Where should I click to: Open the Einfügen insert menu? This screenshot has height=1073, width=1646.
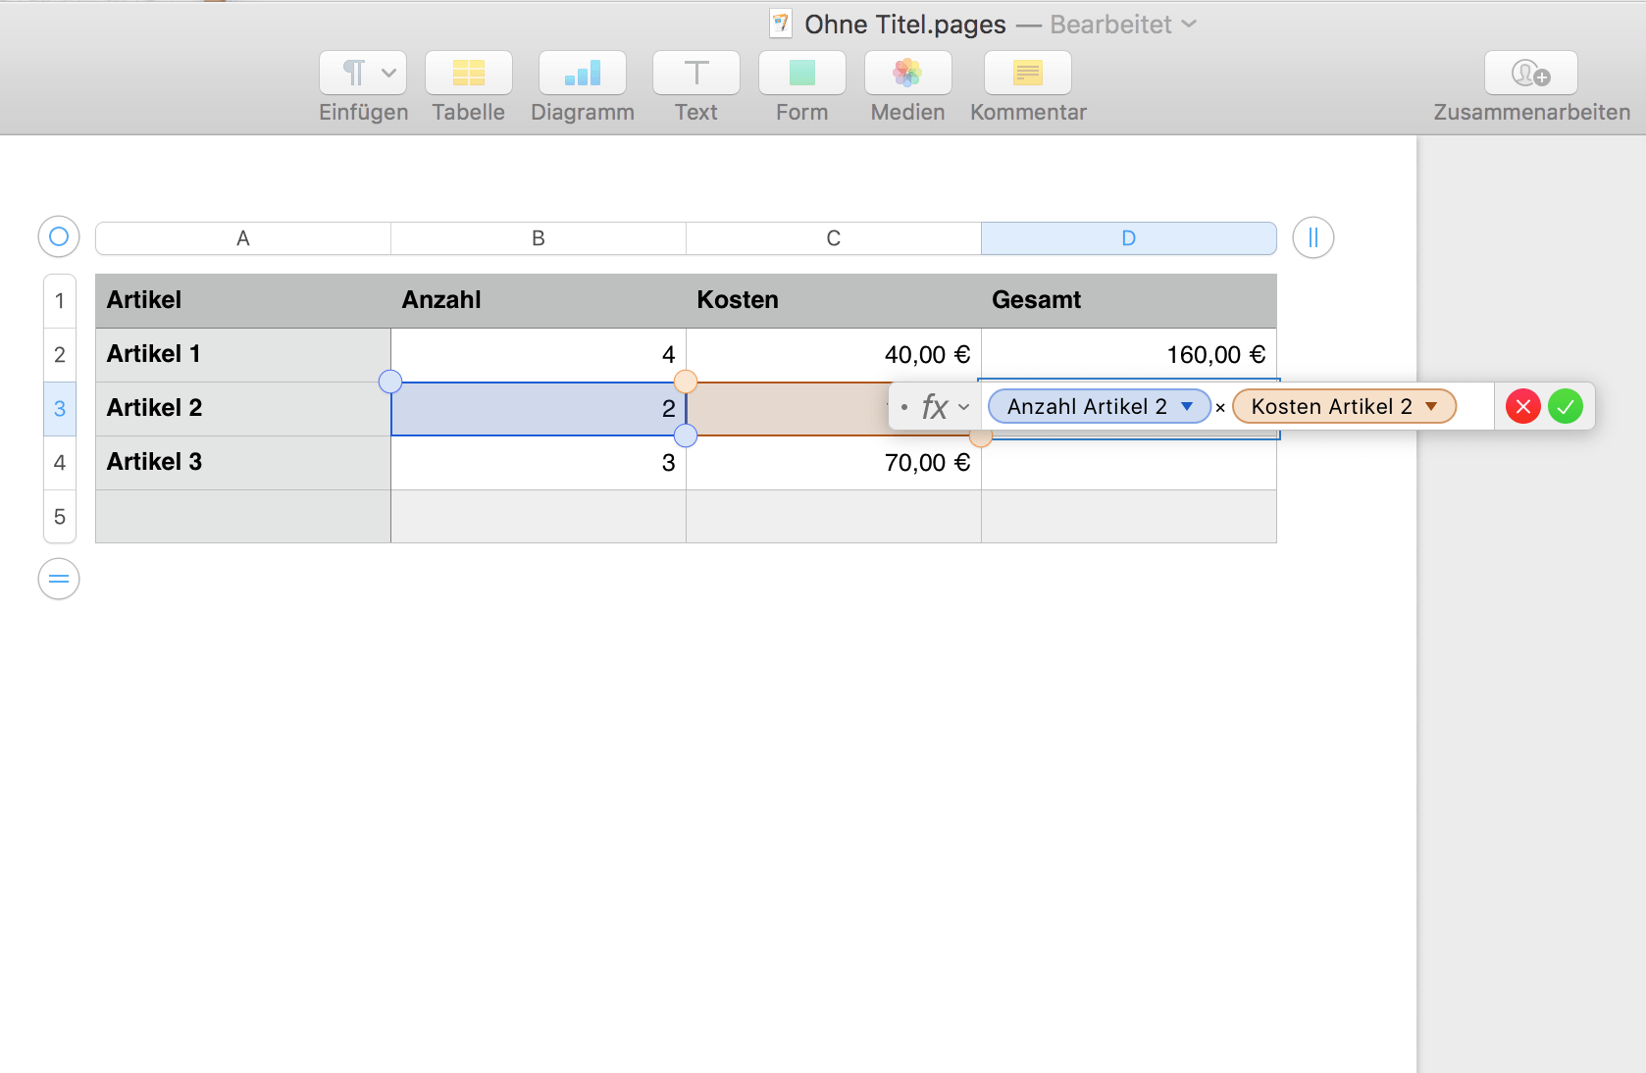click(x=363, y=74)
